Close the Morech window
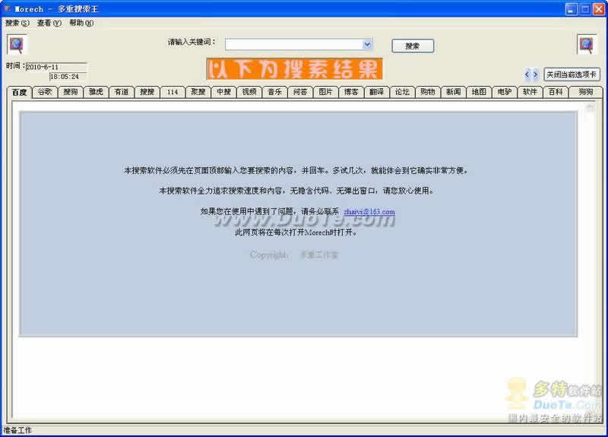The image size is (608, 437). [599, 9]
